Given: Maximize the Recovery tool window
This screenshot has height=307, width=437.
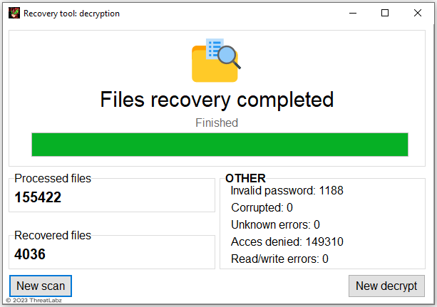Looking at the screenshot, I should (385, 13).
